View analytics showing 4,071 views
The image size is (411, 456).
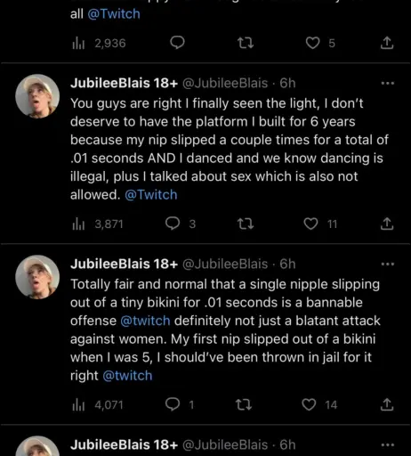(98, 405)
